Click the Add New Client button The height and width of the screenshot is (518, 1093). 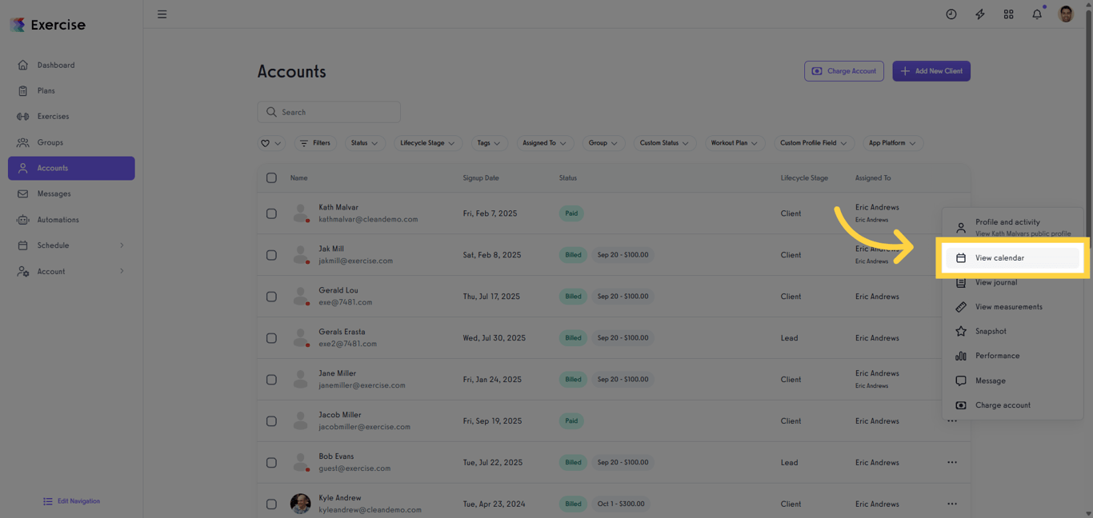[x=931, y=70]
